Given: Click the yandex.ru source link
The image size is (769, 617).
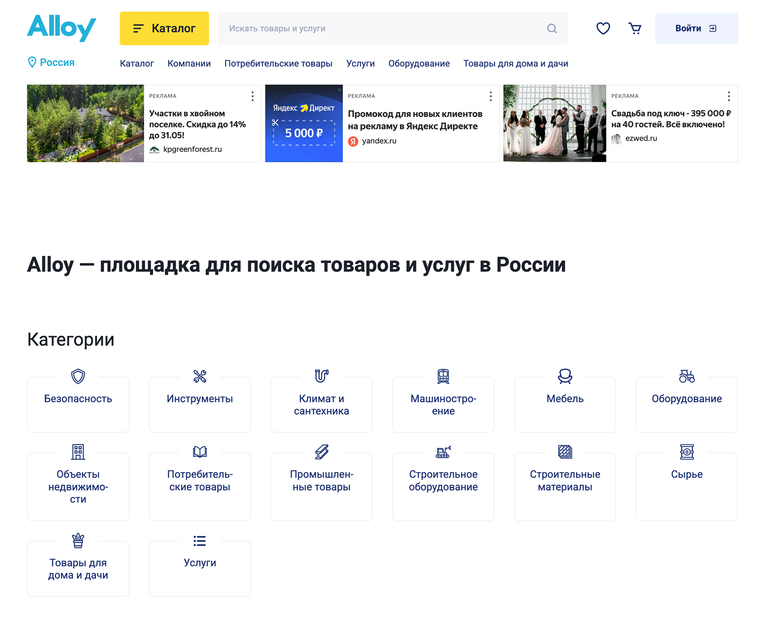Looking at the screenshot, I should [379, 141].
